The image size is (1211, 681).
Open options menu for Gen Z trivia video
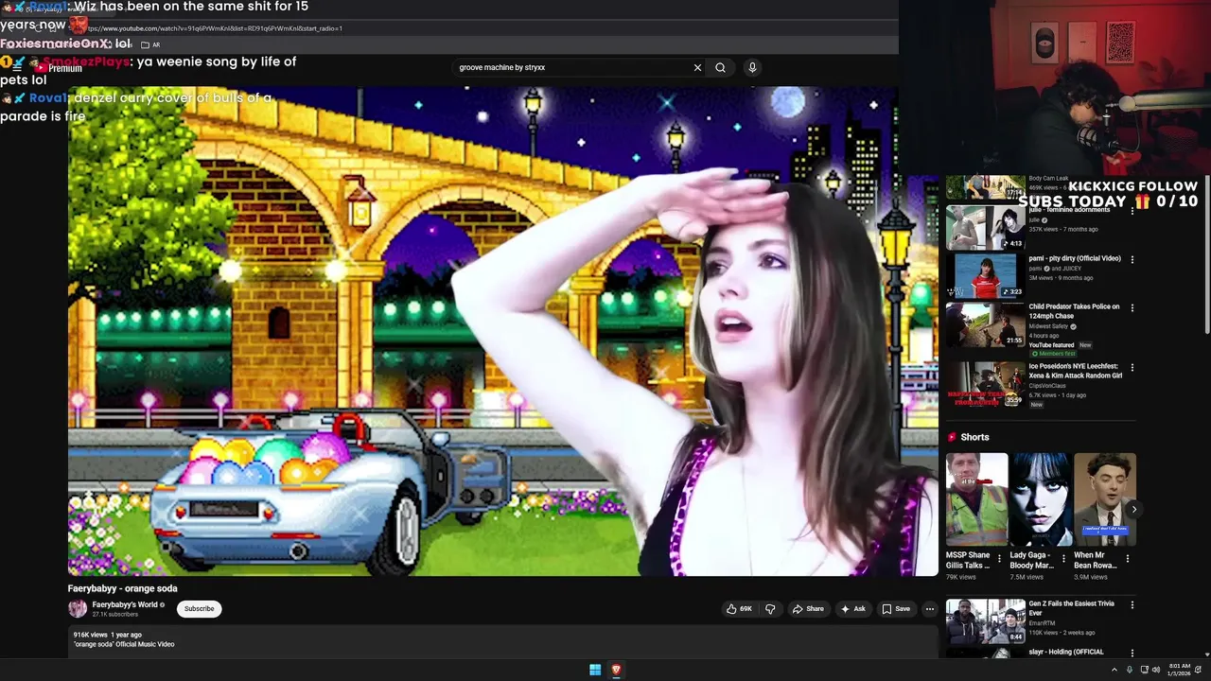(1132, 605)
